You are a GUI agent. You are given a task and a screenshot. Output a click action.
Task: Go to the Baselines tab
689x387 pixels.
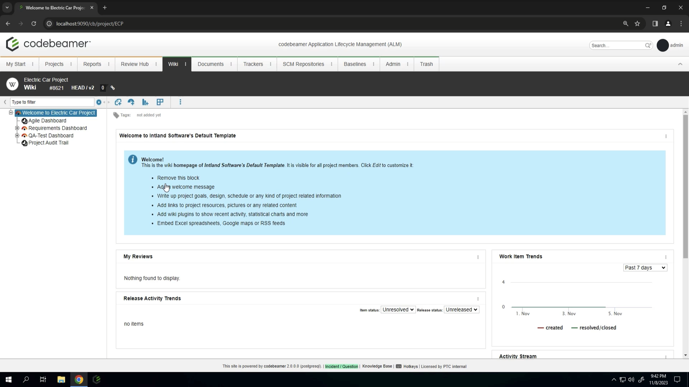coord(355,64)
